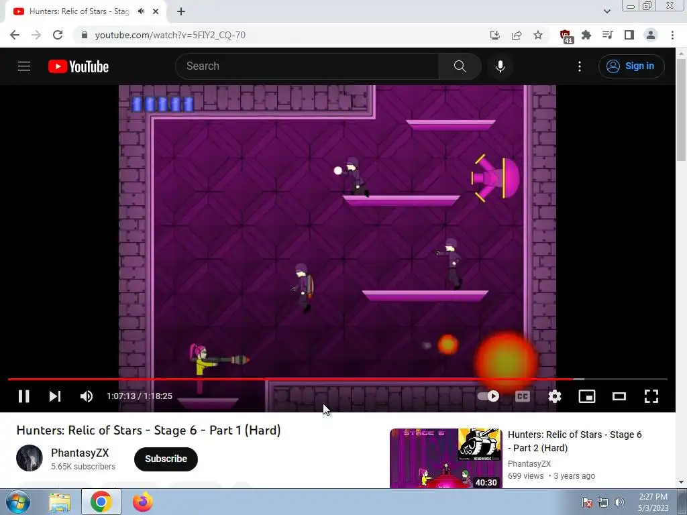Open YouTube three-dot settings menu
Viewport: 687px width, 515px height.
pos(579,66)
